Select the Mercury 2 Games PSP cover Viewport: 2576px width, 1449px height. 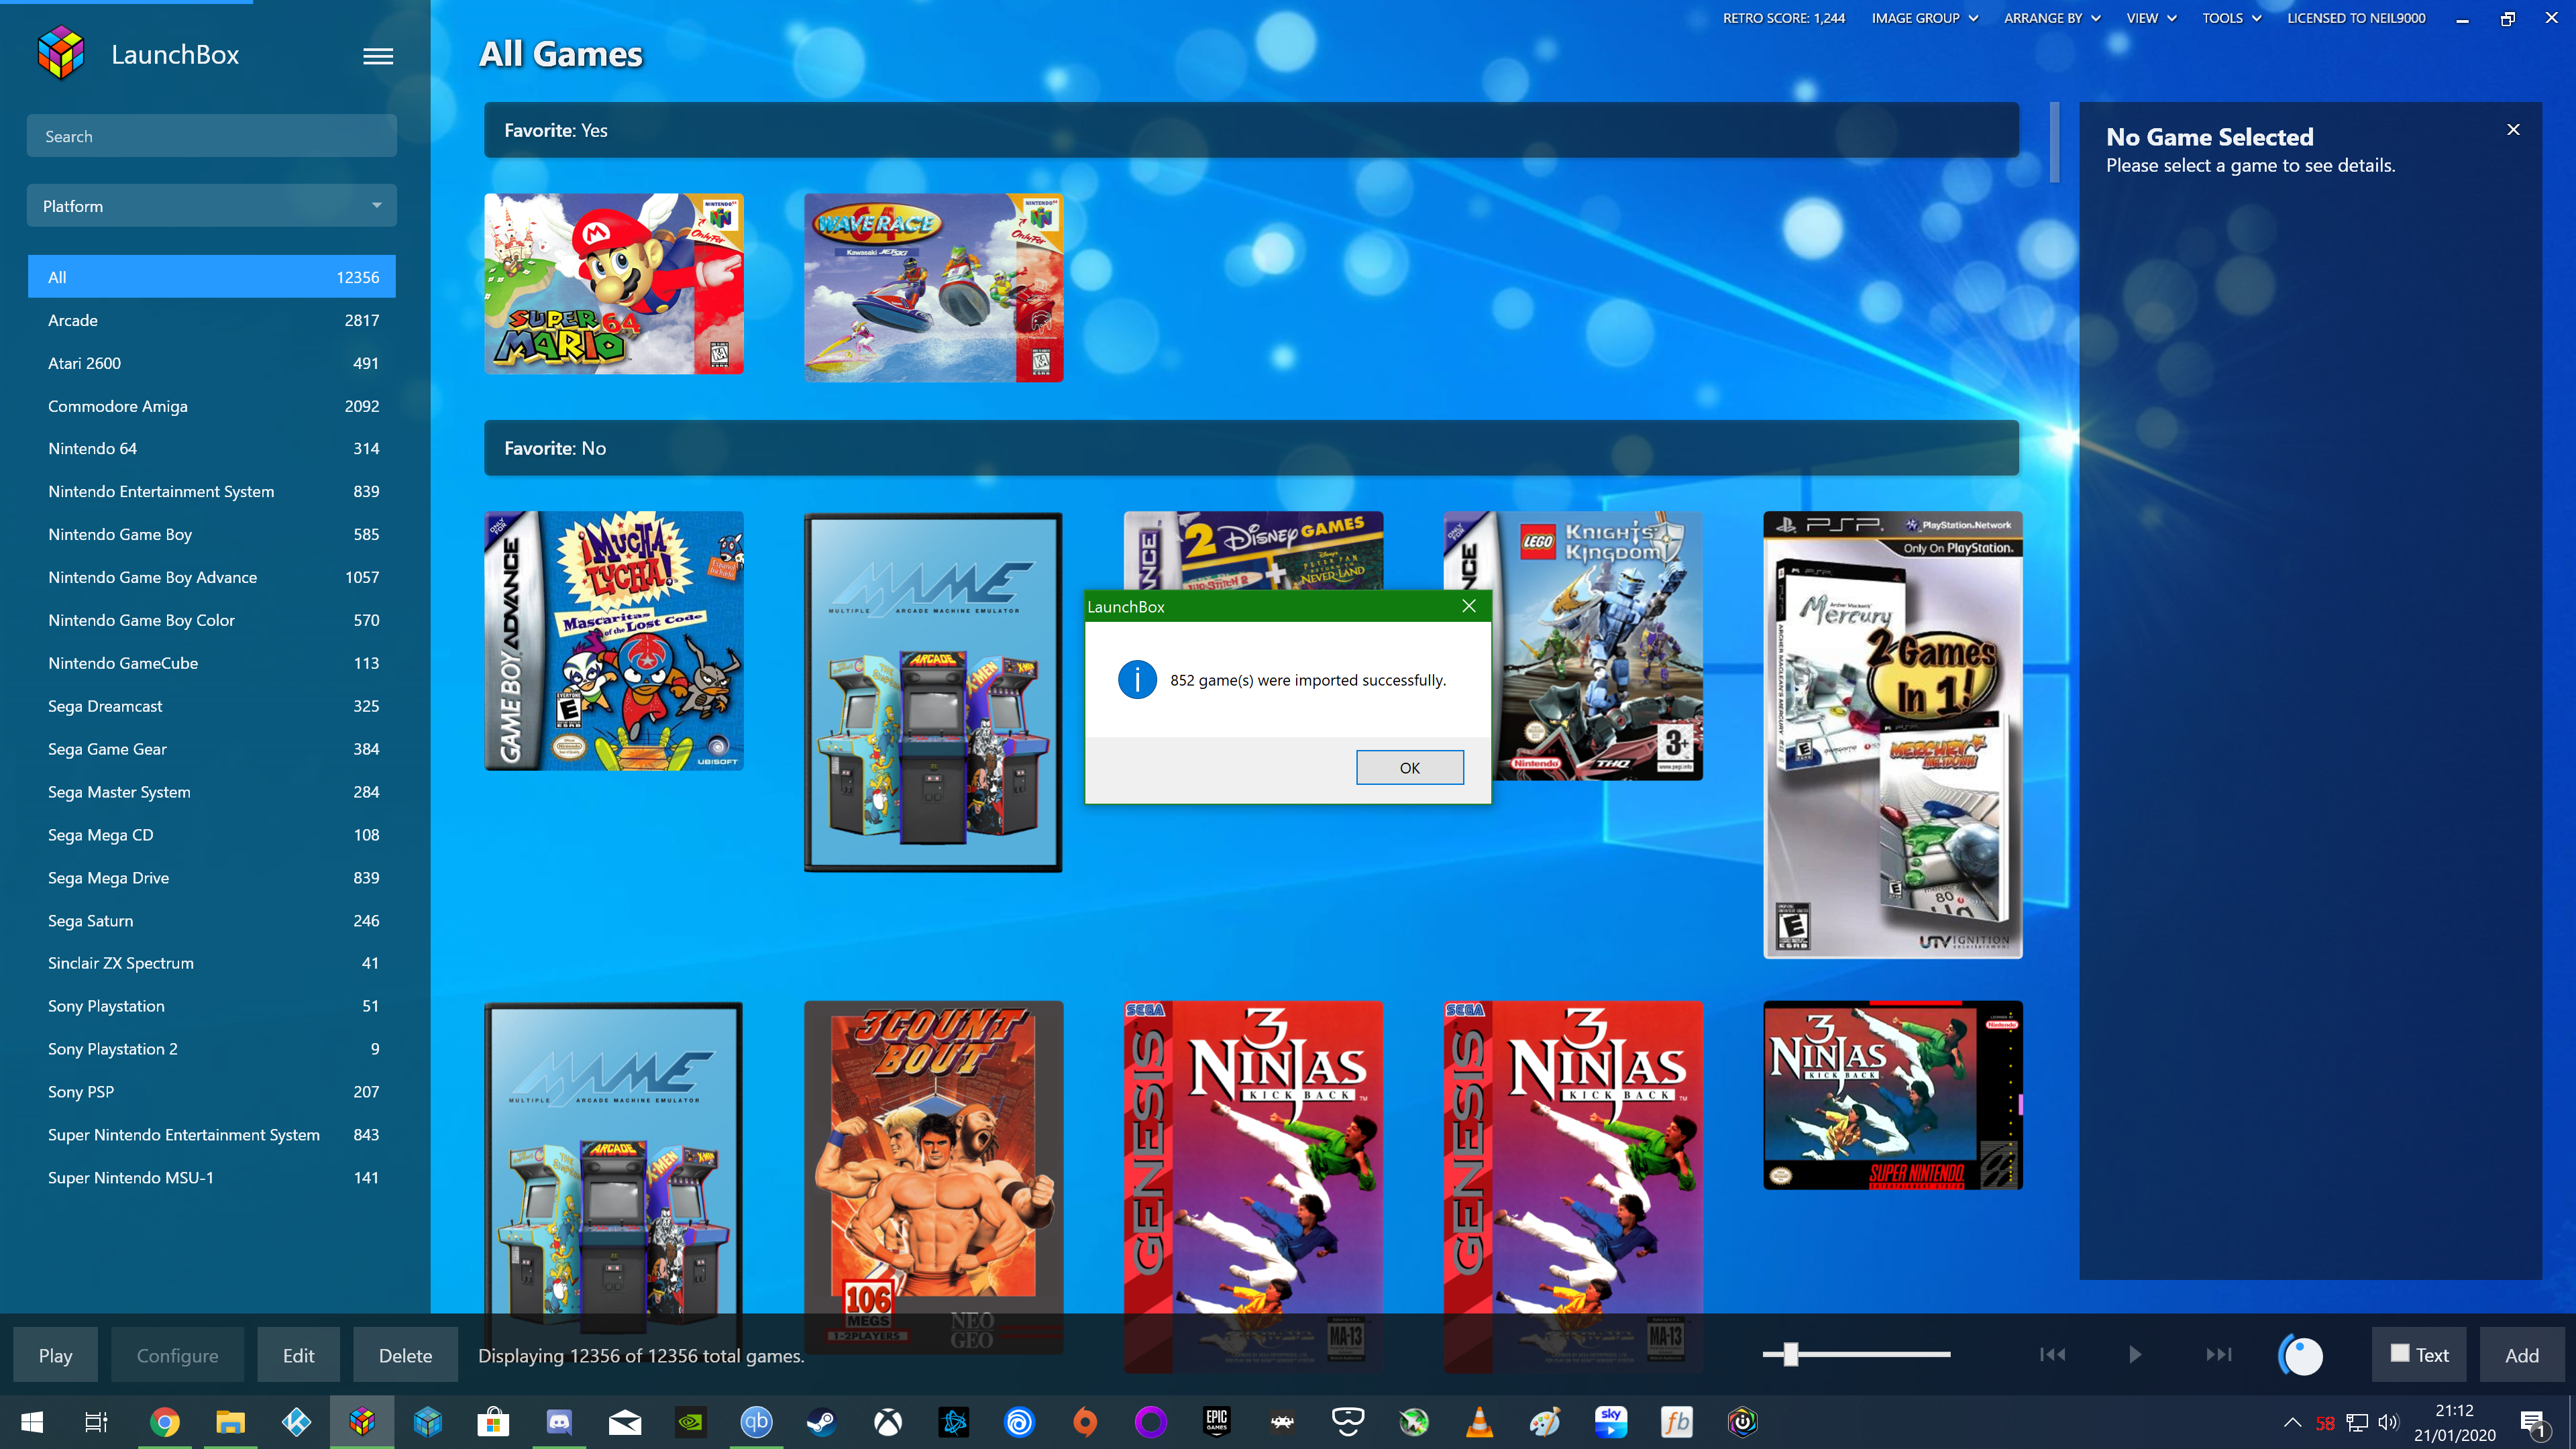pos(1892,735)
